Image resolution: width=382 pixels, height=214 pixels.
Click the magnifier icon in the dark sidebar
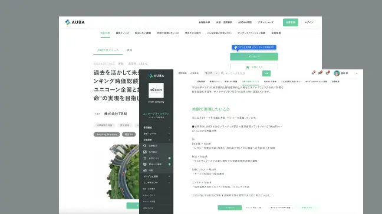144,146
